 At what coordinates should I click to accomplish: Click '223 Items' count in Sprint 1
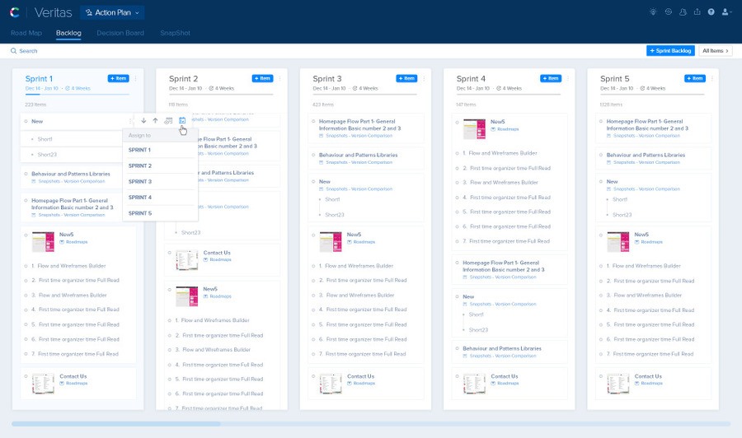click(35, 105)
